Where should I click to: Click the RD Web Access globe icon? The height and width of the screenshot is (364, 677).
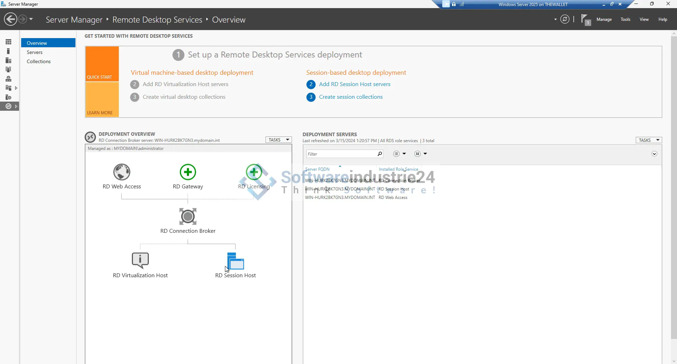122,172
